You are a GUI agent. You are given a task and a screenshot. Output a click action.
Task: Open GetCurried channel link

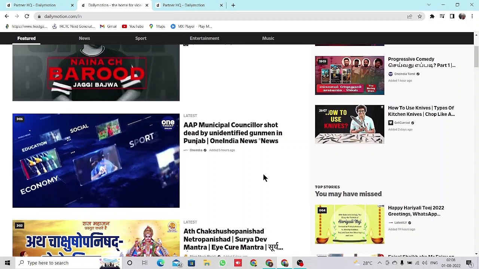coord(401,123)
